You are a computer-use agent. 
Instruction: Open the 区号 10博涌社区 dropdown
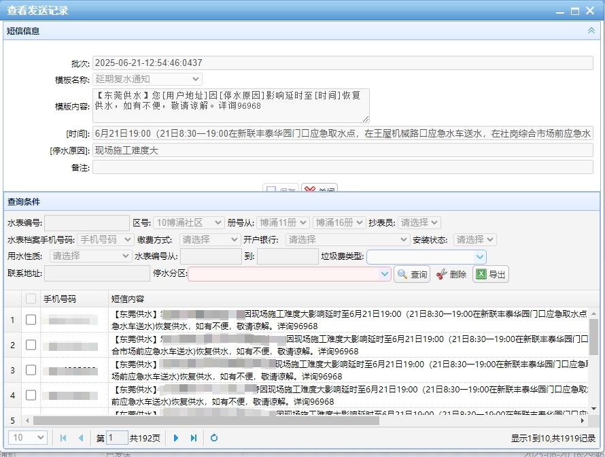(x=188, y=222)
